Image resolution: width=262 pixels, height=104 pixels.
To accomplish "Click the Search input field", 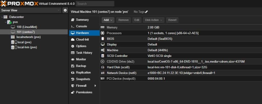I will pyautogui.click(x=95, y=4).
